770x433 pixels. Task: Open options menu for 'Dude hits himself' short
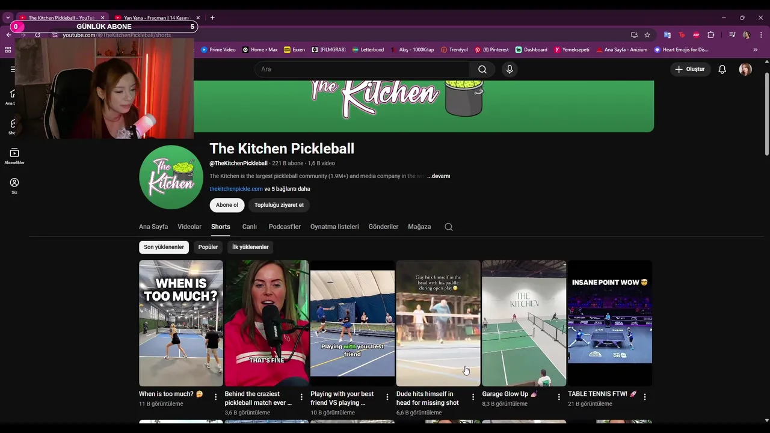click(x=473, y=397)
